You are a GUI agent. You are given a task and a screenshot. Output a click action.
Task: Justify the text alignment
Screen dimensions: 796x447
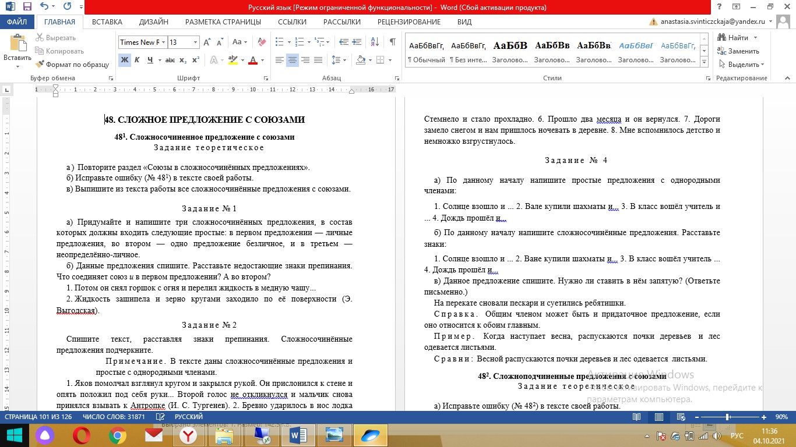click(318, 60)
